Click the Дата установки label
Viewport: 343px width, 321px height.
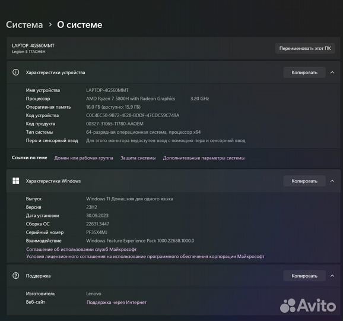click(x=43, y=215)
